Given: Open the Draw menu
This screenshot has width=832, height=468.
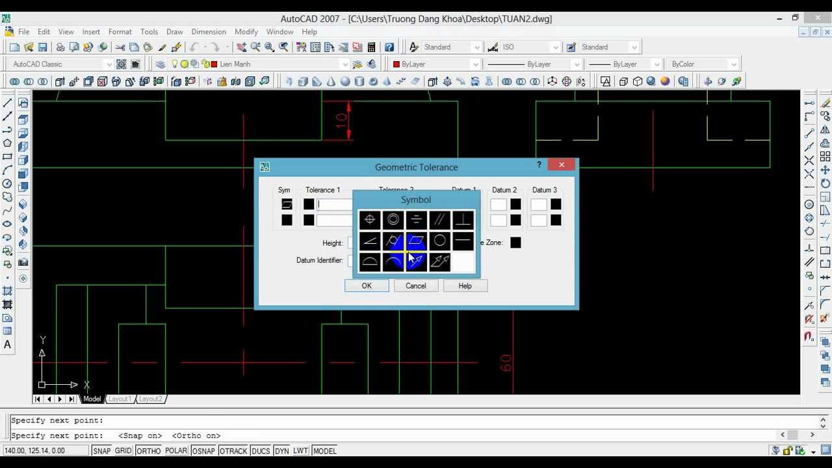Looking at the screenshot, I should (x=174, y=31).
